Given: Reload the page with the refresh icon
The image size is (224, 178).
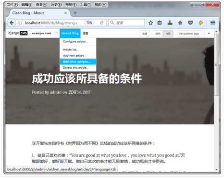Looking at the screenshot, I should pos(101,23).
